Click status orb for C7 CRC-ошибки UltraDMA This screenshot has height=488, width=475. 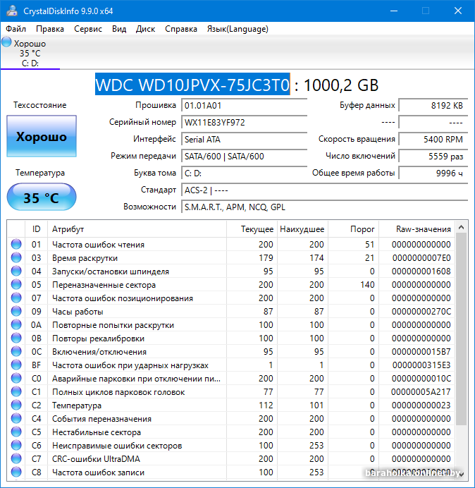(16, 458)
